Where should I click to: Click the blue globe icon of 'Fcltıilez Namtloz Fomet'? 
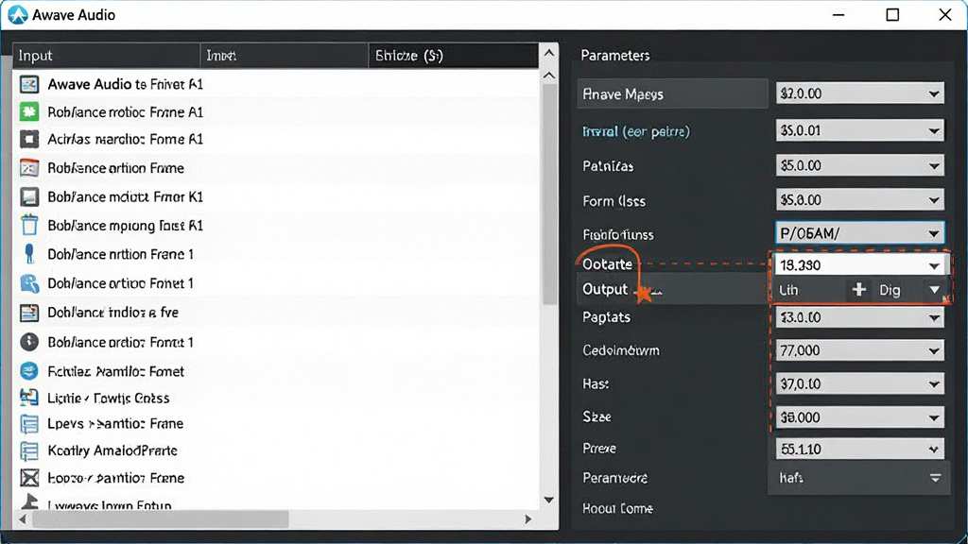point(29,370)
